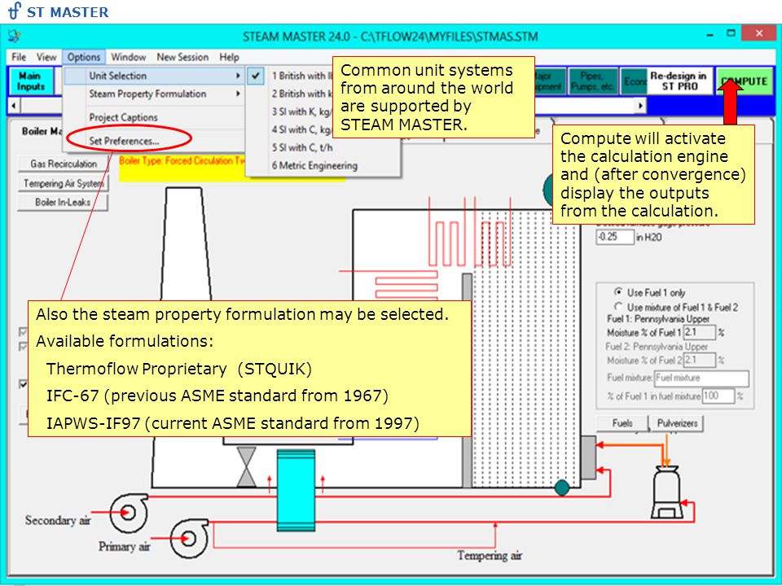The image size is (782, 586).
Task: Close the Steam Master window
Action: point(758,33)
